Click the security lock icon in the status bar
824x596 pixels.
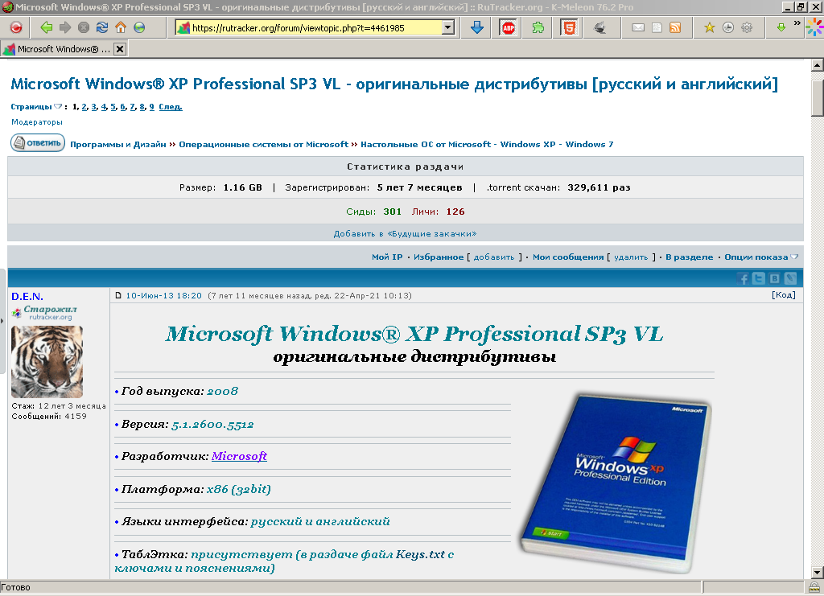pyautogui.click(x=814, y=587)
